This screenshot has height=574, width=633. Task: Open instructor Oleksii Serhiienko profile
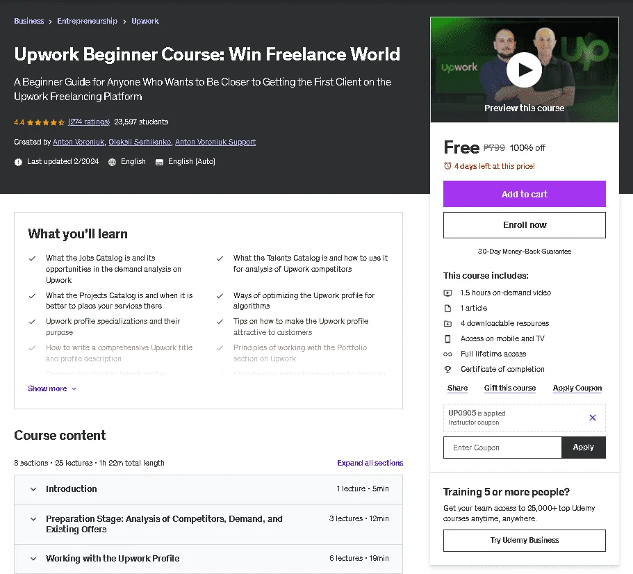[140, 142]
